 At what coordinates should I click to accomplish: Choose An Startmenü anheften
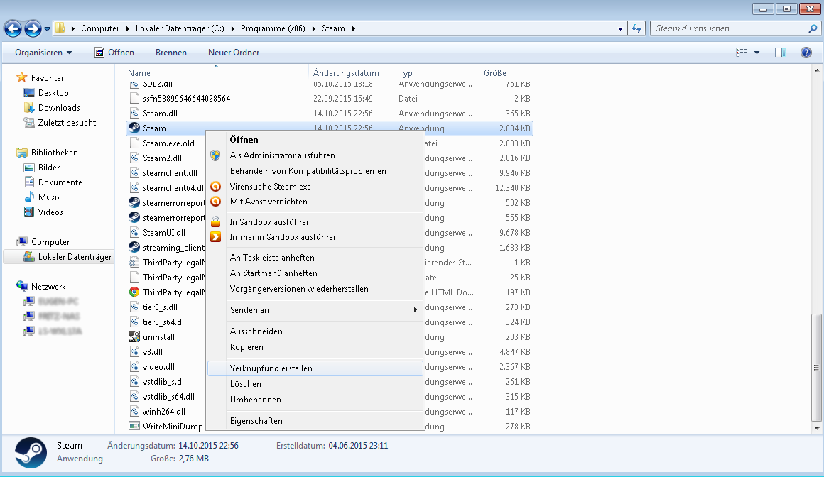coord(315,273)
